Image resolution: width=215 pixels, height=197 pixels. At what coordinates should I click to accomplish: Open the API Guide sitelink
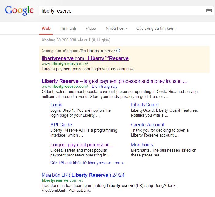(x=61, y=125)
